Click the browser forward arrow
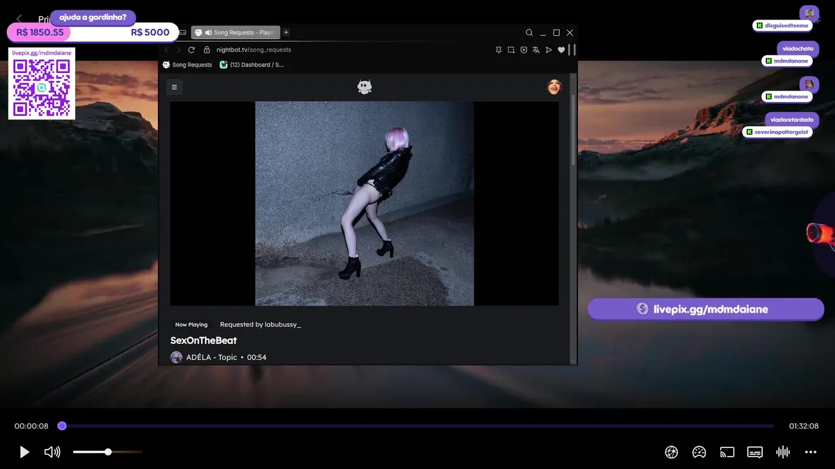Image resolution: width=835 pixels, height=469 pixels. pos(179,50)
